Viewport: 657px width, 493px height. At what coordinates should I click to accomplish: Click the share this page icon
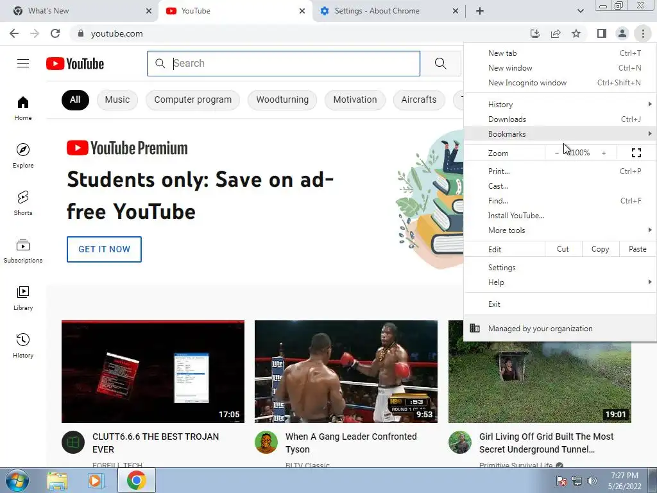556,33
